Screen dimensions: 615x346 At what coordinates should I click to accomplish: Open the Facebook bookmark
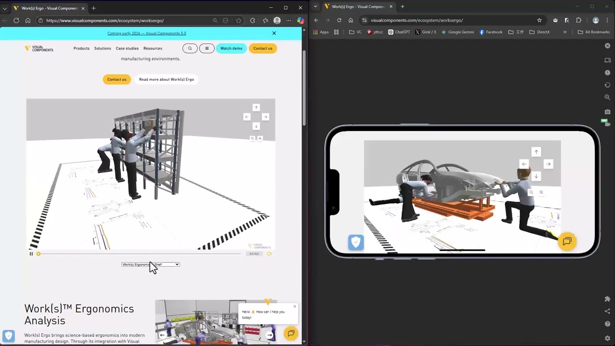click(x=491, y=32)
